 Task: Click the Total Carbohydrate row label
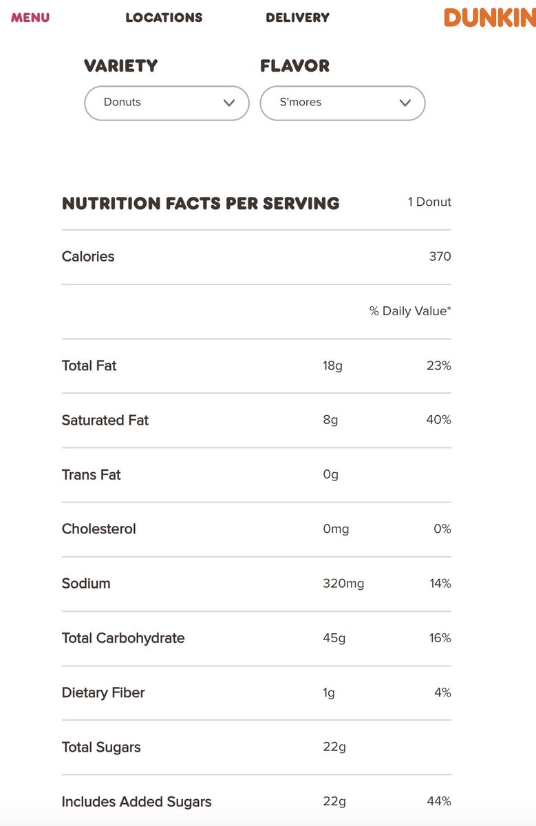tap(123, 638)
